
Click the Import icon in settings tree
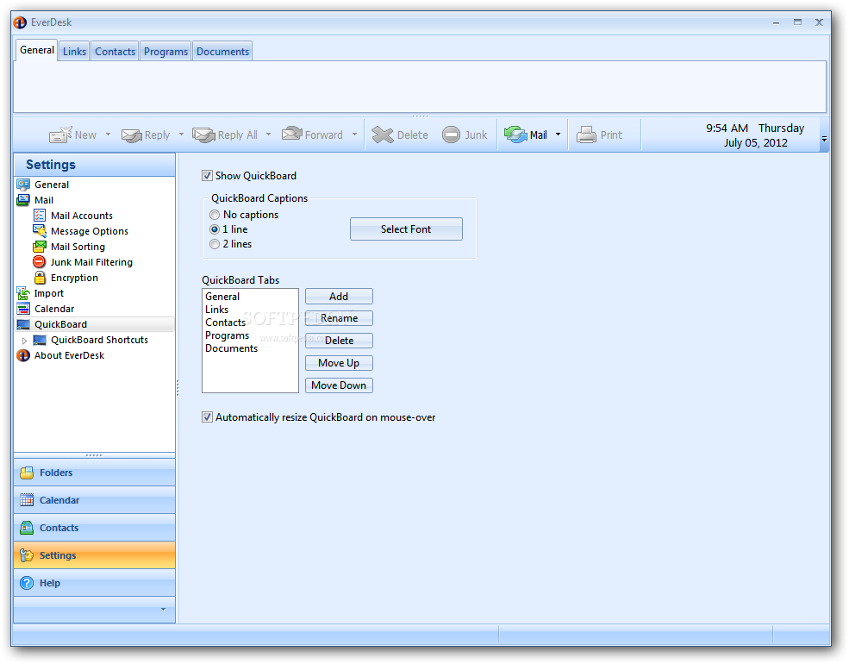tap(23, 293)
